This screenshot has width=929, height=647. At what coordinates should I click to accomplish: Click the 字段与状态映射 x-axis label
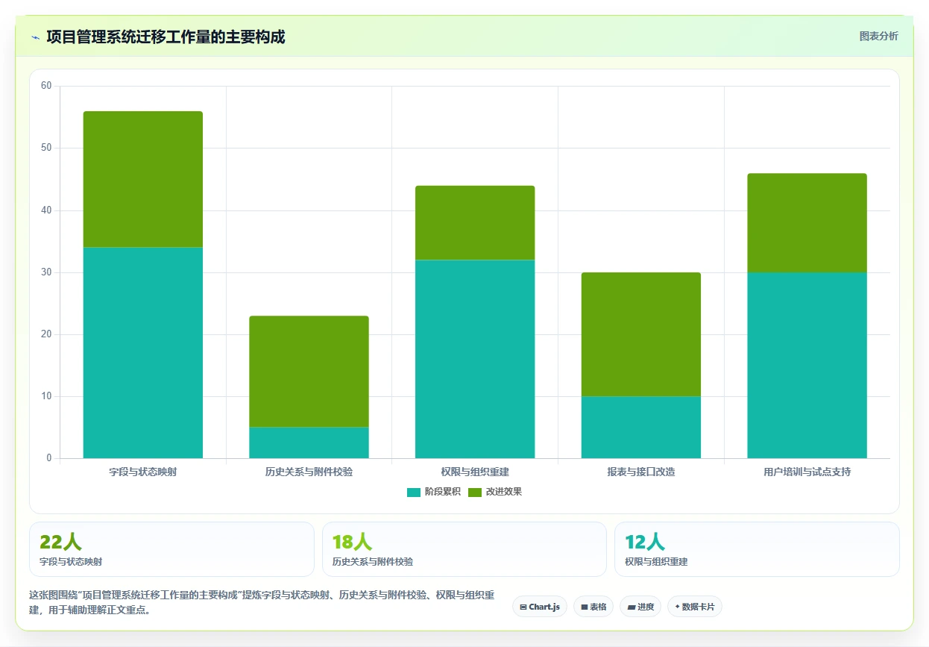coord(143,472)
